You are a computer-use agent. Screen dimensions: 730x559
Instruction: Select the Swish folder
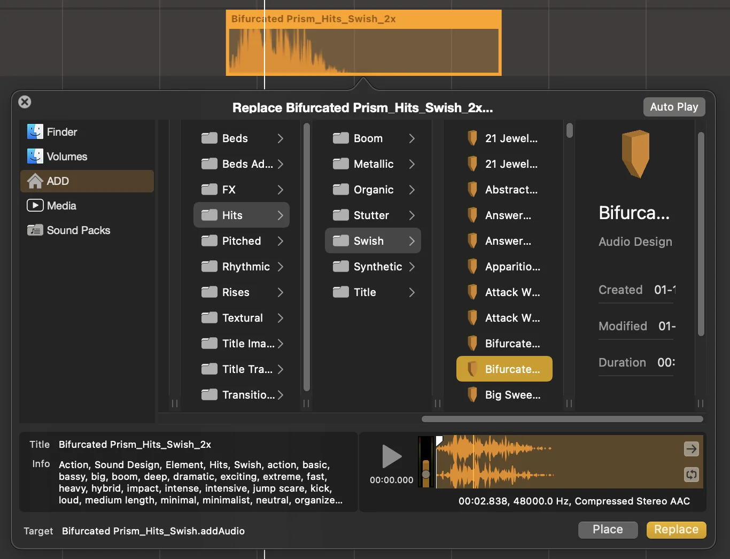373,241
